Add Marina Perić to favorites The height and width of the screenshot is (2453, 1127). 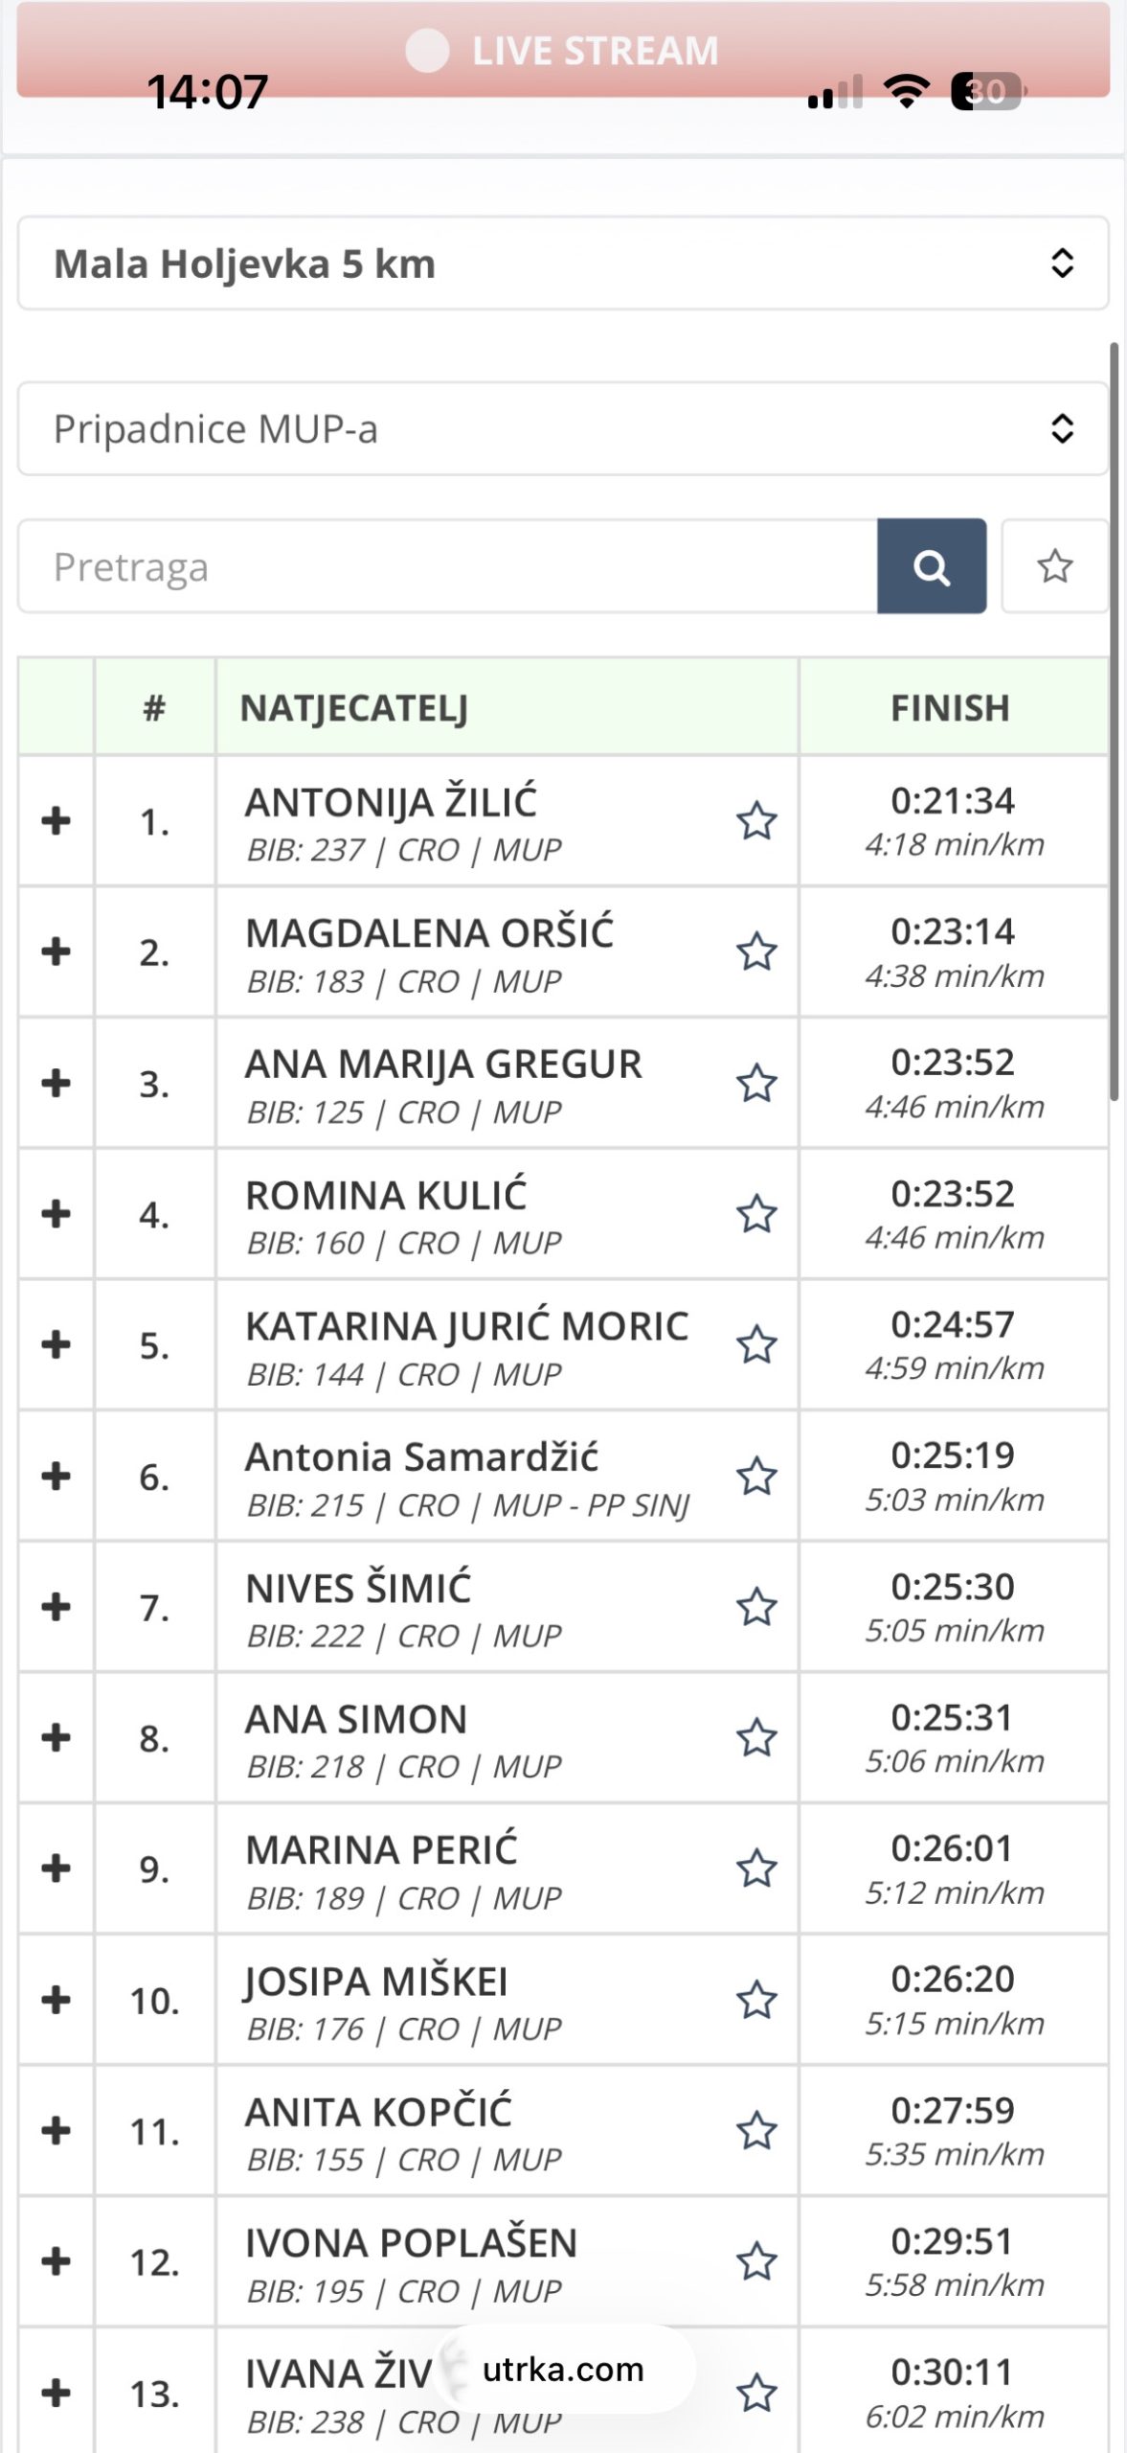click(756, 1868)
